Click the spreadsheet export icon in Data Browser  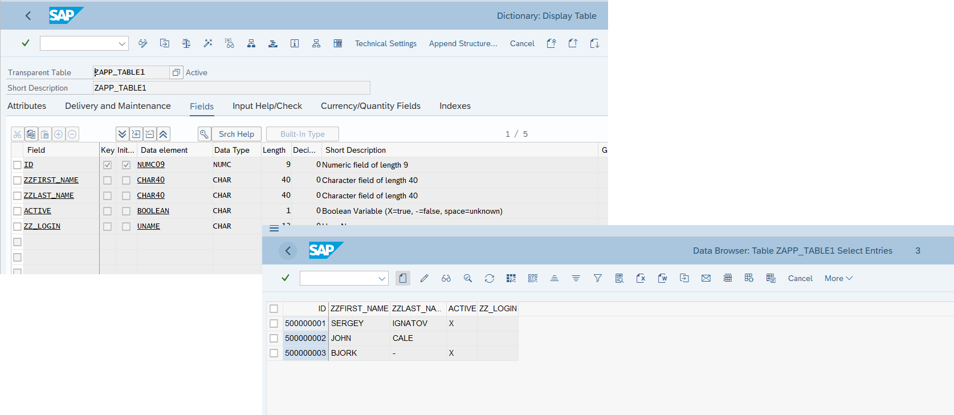(x=641, y=278)
